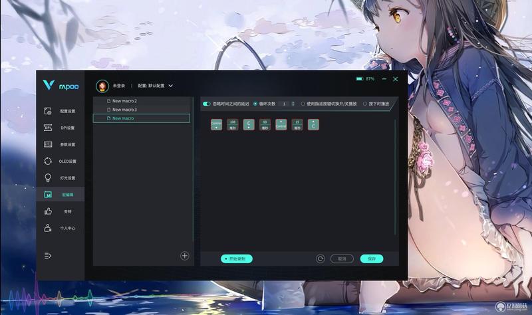Click the Rapoo V logo
This screenshot has height=315, width=532.
[49, 85]
